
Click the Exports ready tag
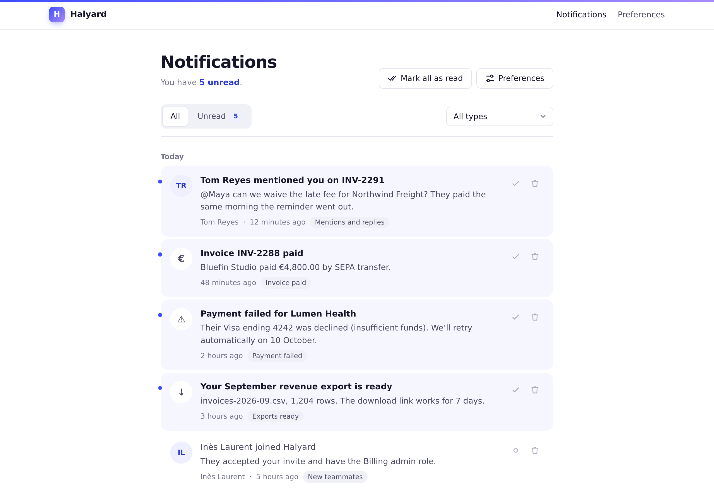pos(275,416)
